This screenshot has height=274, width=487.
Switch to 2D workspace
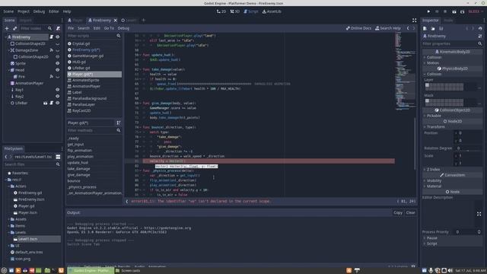[221, 11]
